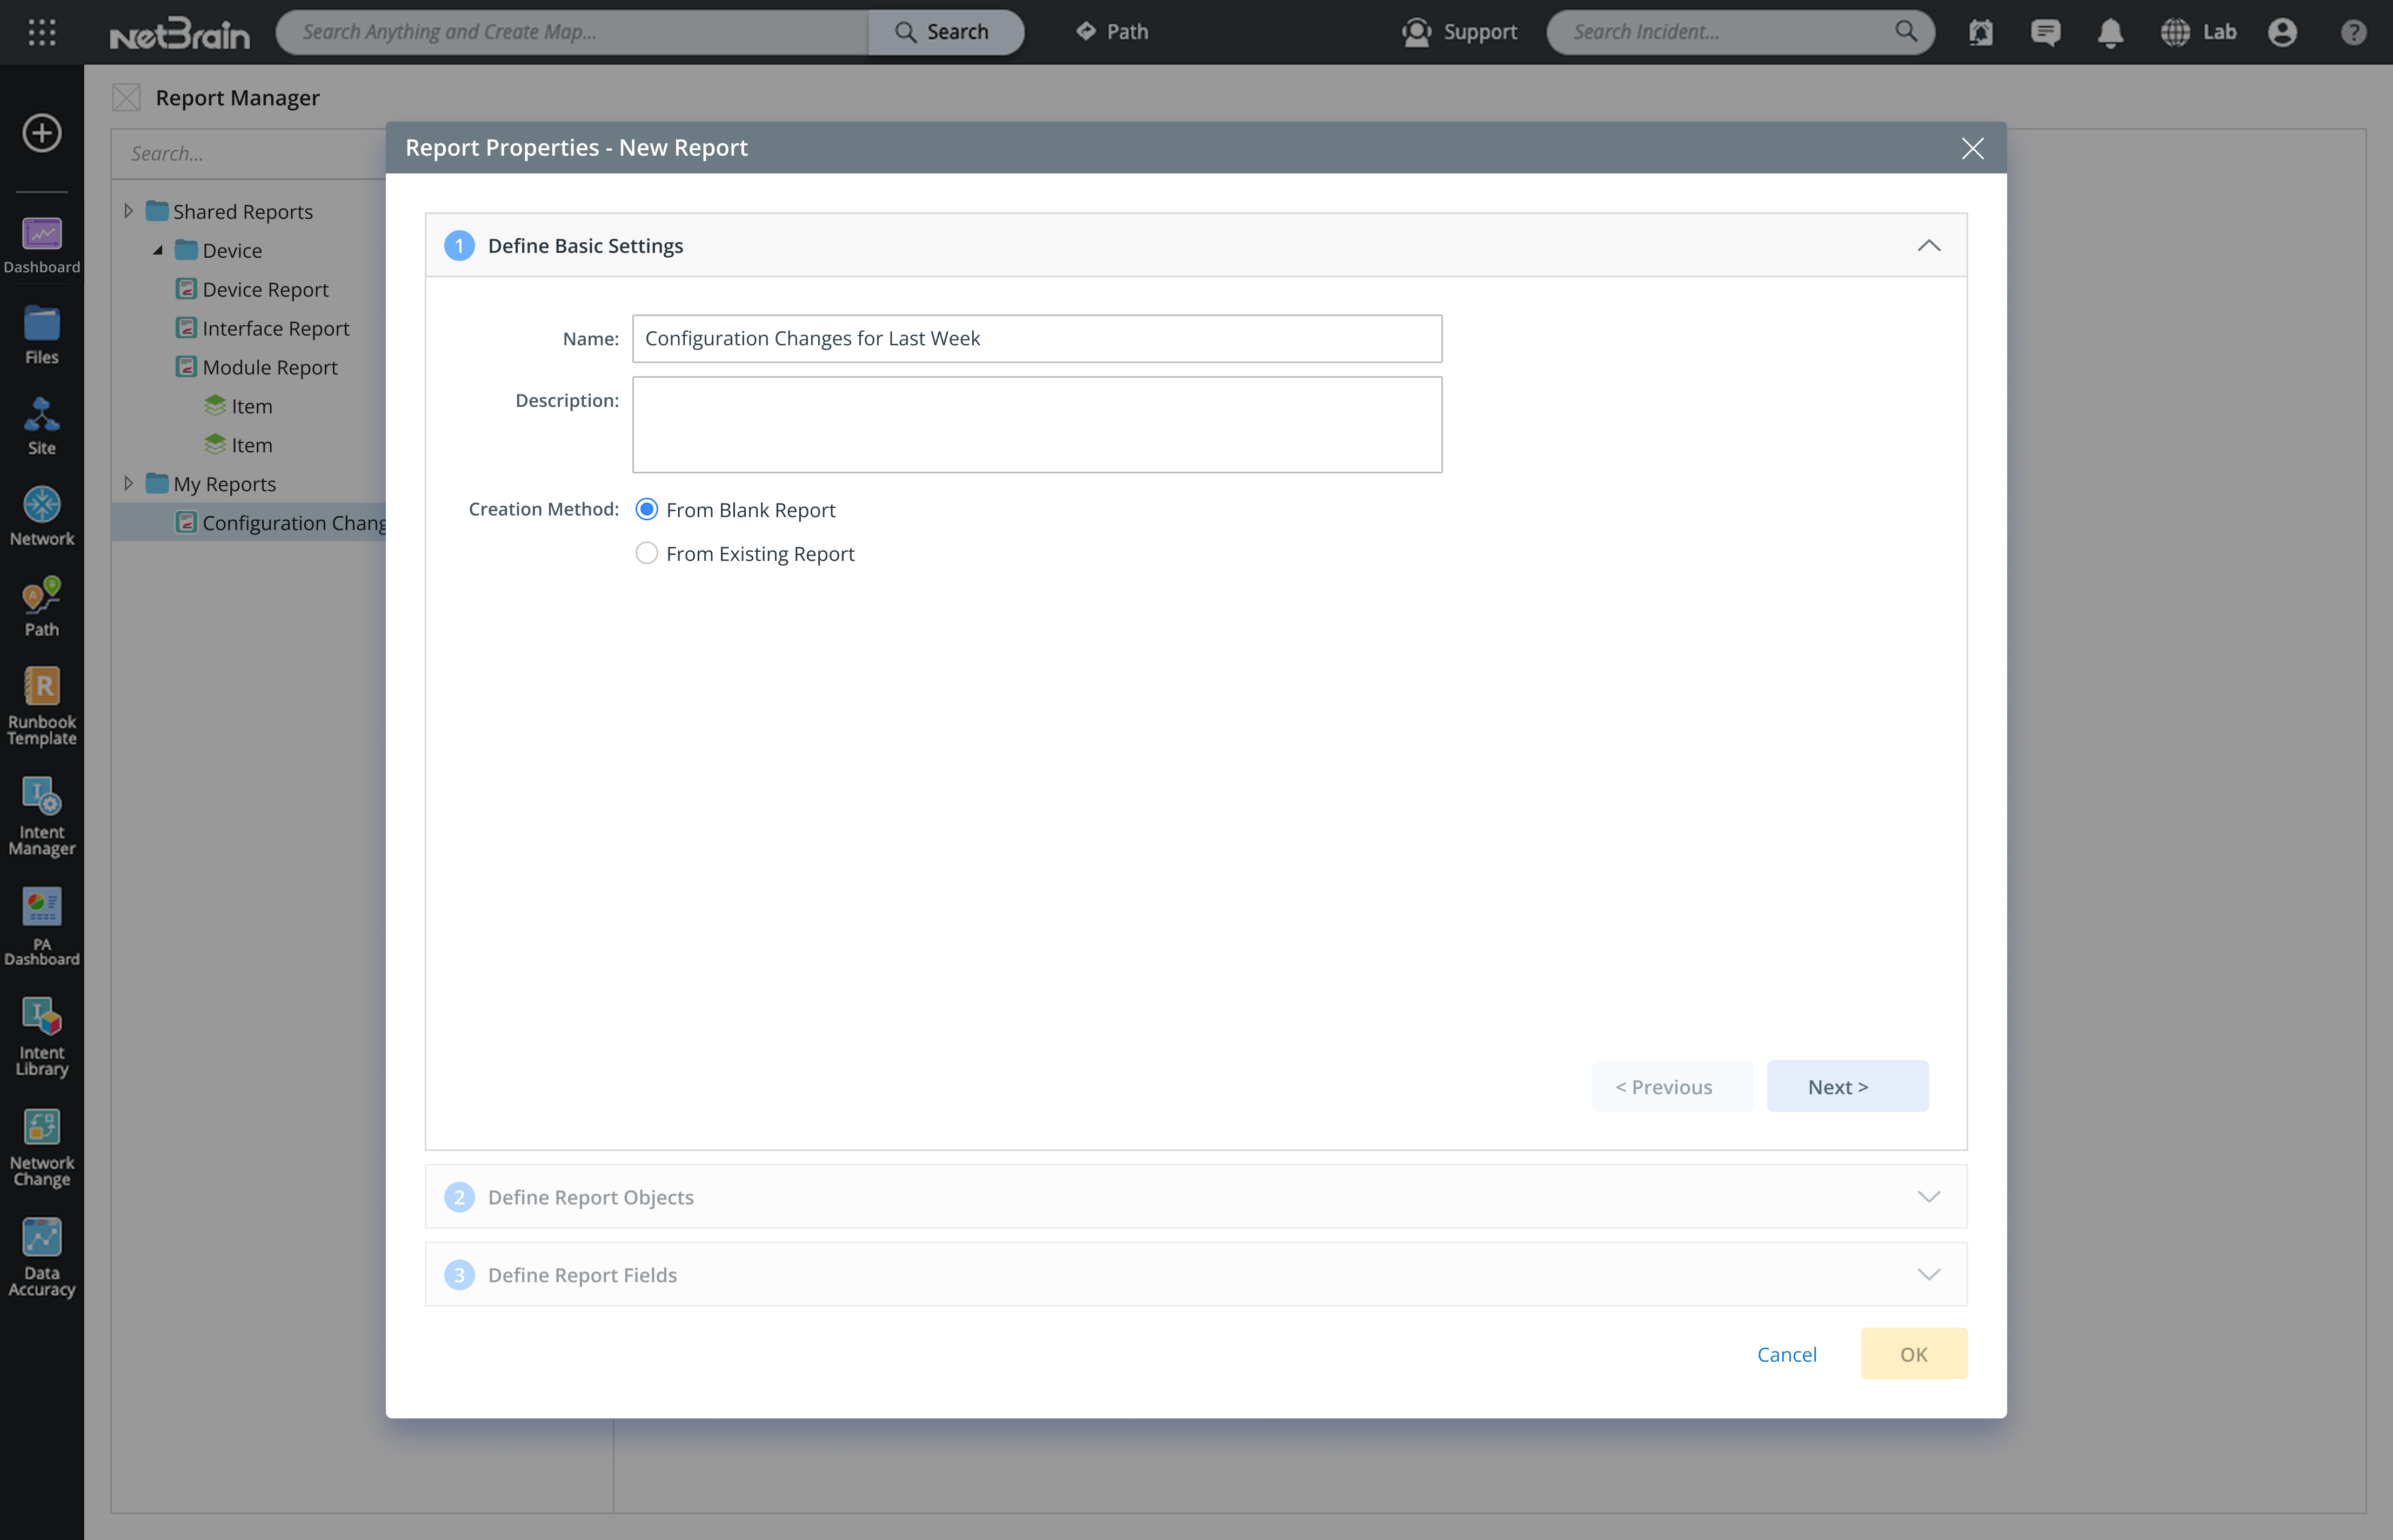
Task: Click the plus icon in the sidebar
Action: tap(41, 133)
